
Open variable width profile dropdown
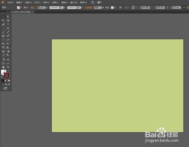(65, 8)
